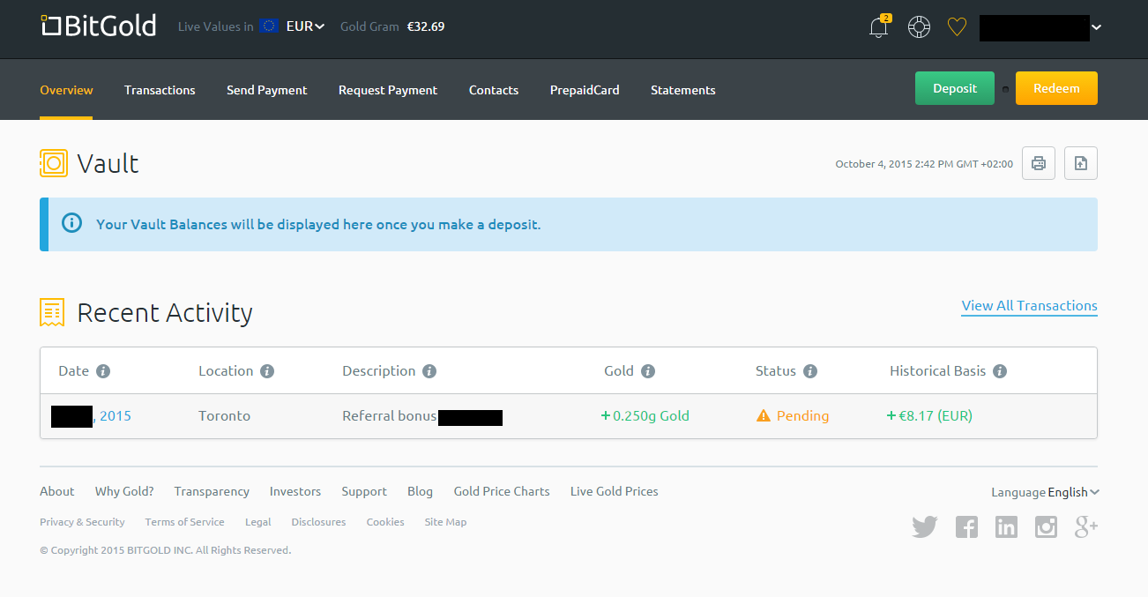This screenshot has width=1148, height=597.
Task: Open the Cookies footer link
Action: point(385,522)
